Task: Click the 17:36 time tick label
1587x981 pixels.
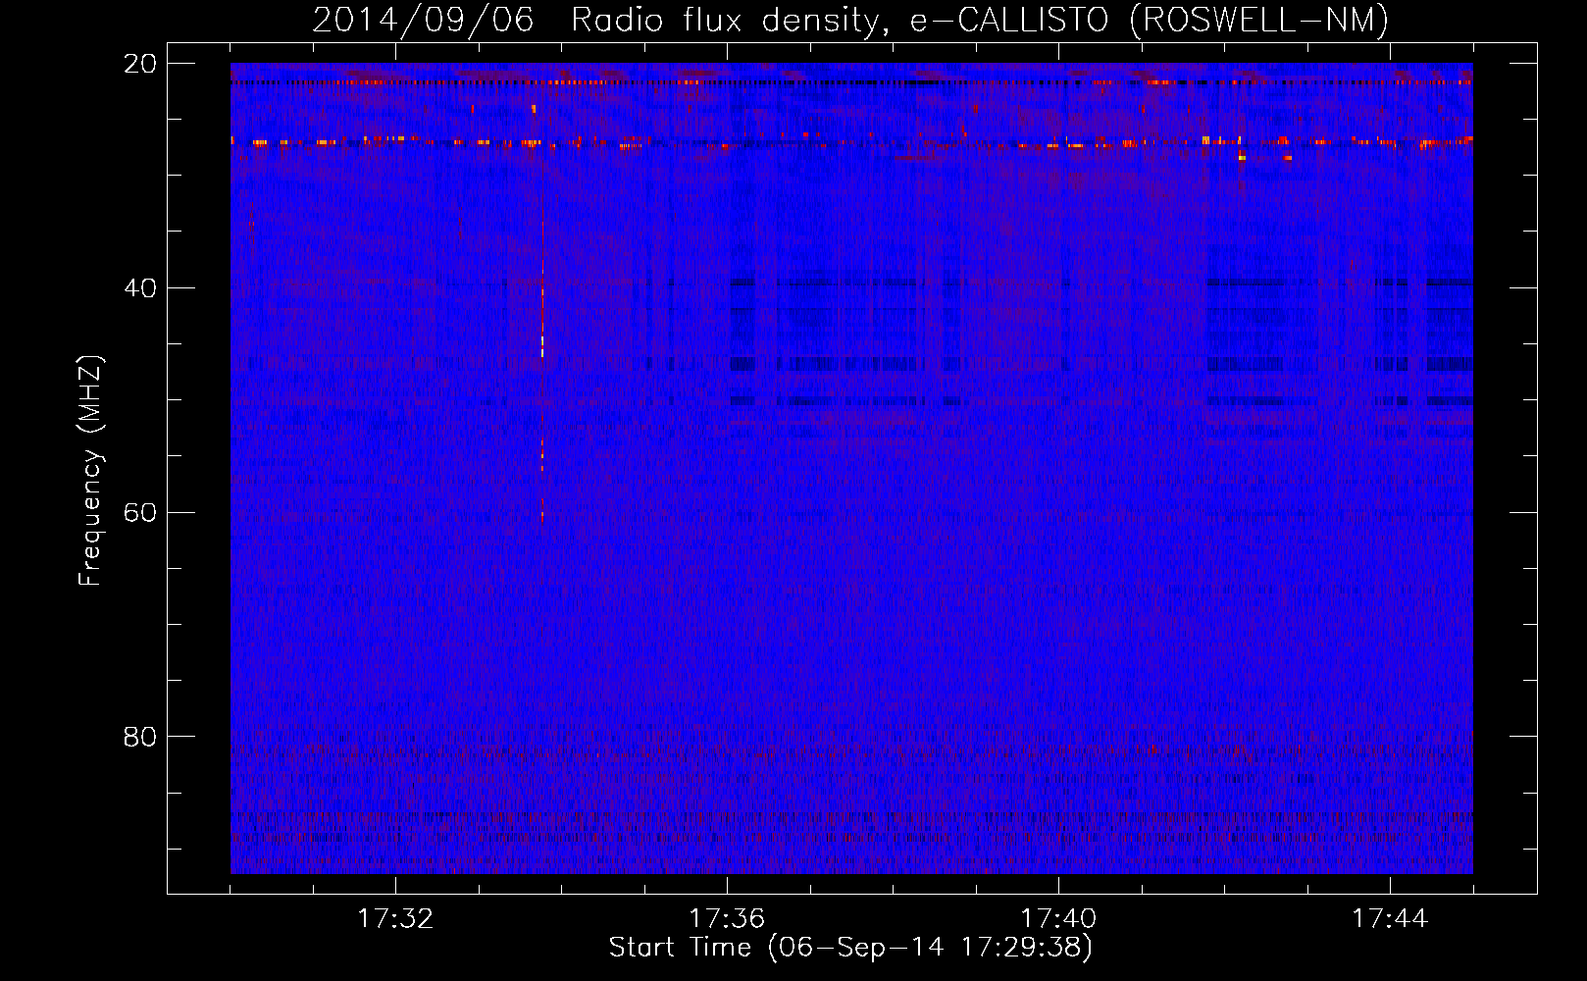Action: pyautogui.click(x=727, y=919)
